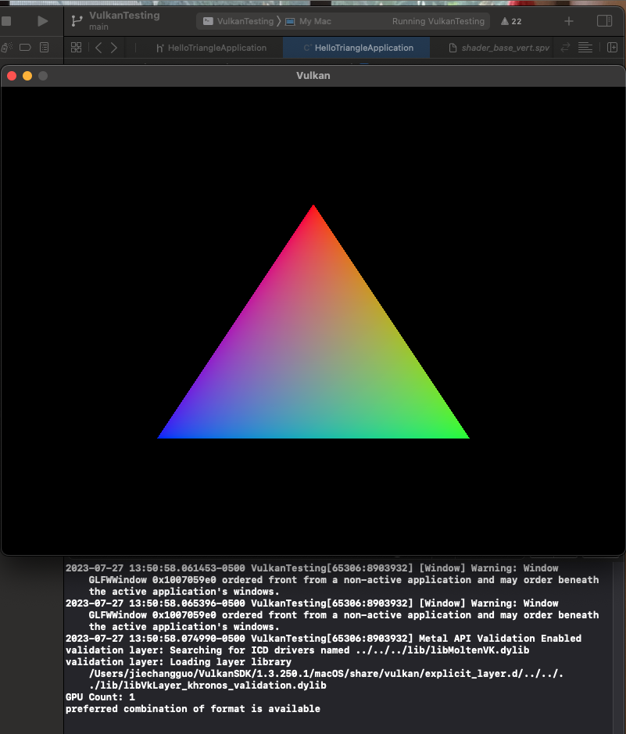Image resolution: width=626 pixels, height=734 pixels.
Task: Switch to HelloTriangleApplication header tab
Action: 211,48
